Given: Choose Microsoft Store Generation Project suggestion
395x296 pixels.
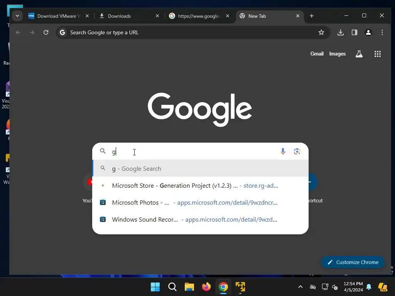Looking at the screenshot, I should 200,185.
